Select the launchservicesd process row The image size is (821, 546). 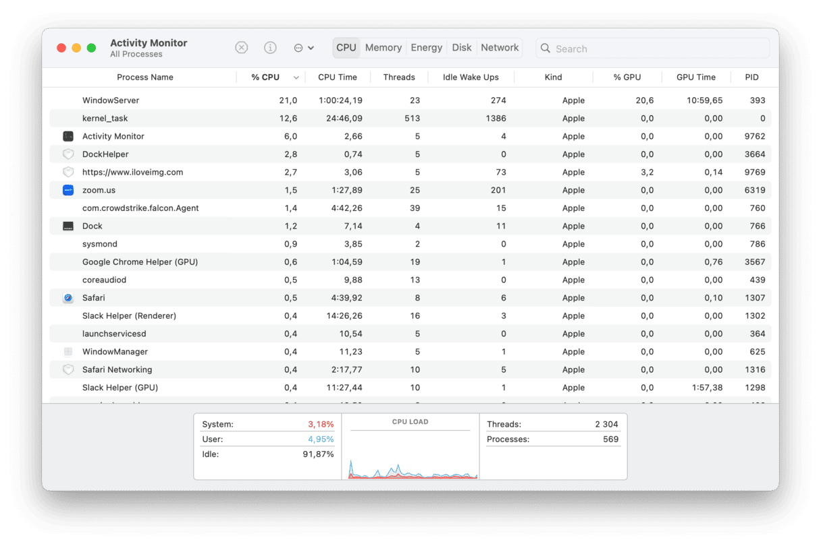(x=410, y=334)
